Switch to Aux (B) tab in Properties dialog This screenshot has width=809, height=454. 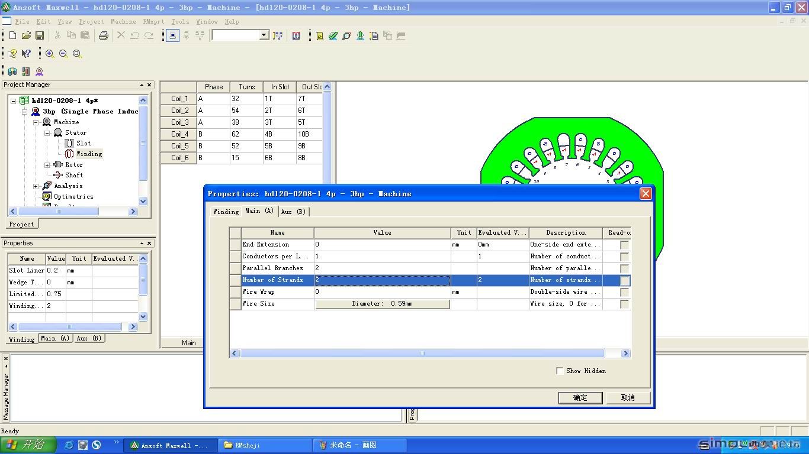click(293, 212)
